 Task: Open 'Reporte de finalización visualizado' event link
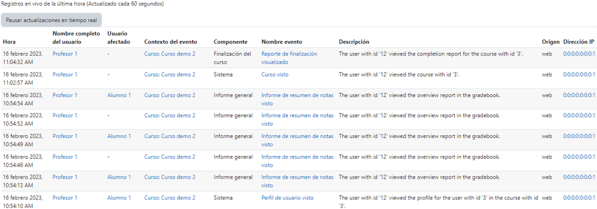coord(289,58)
